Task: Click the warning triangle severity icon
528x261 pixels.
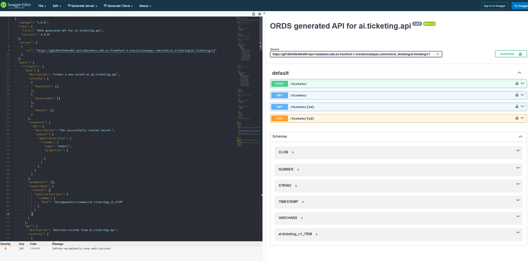Action: [5, 248]
